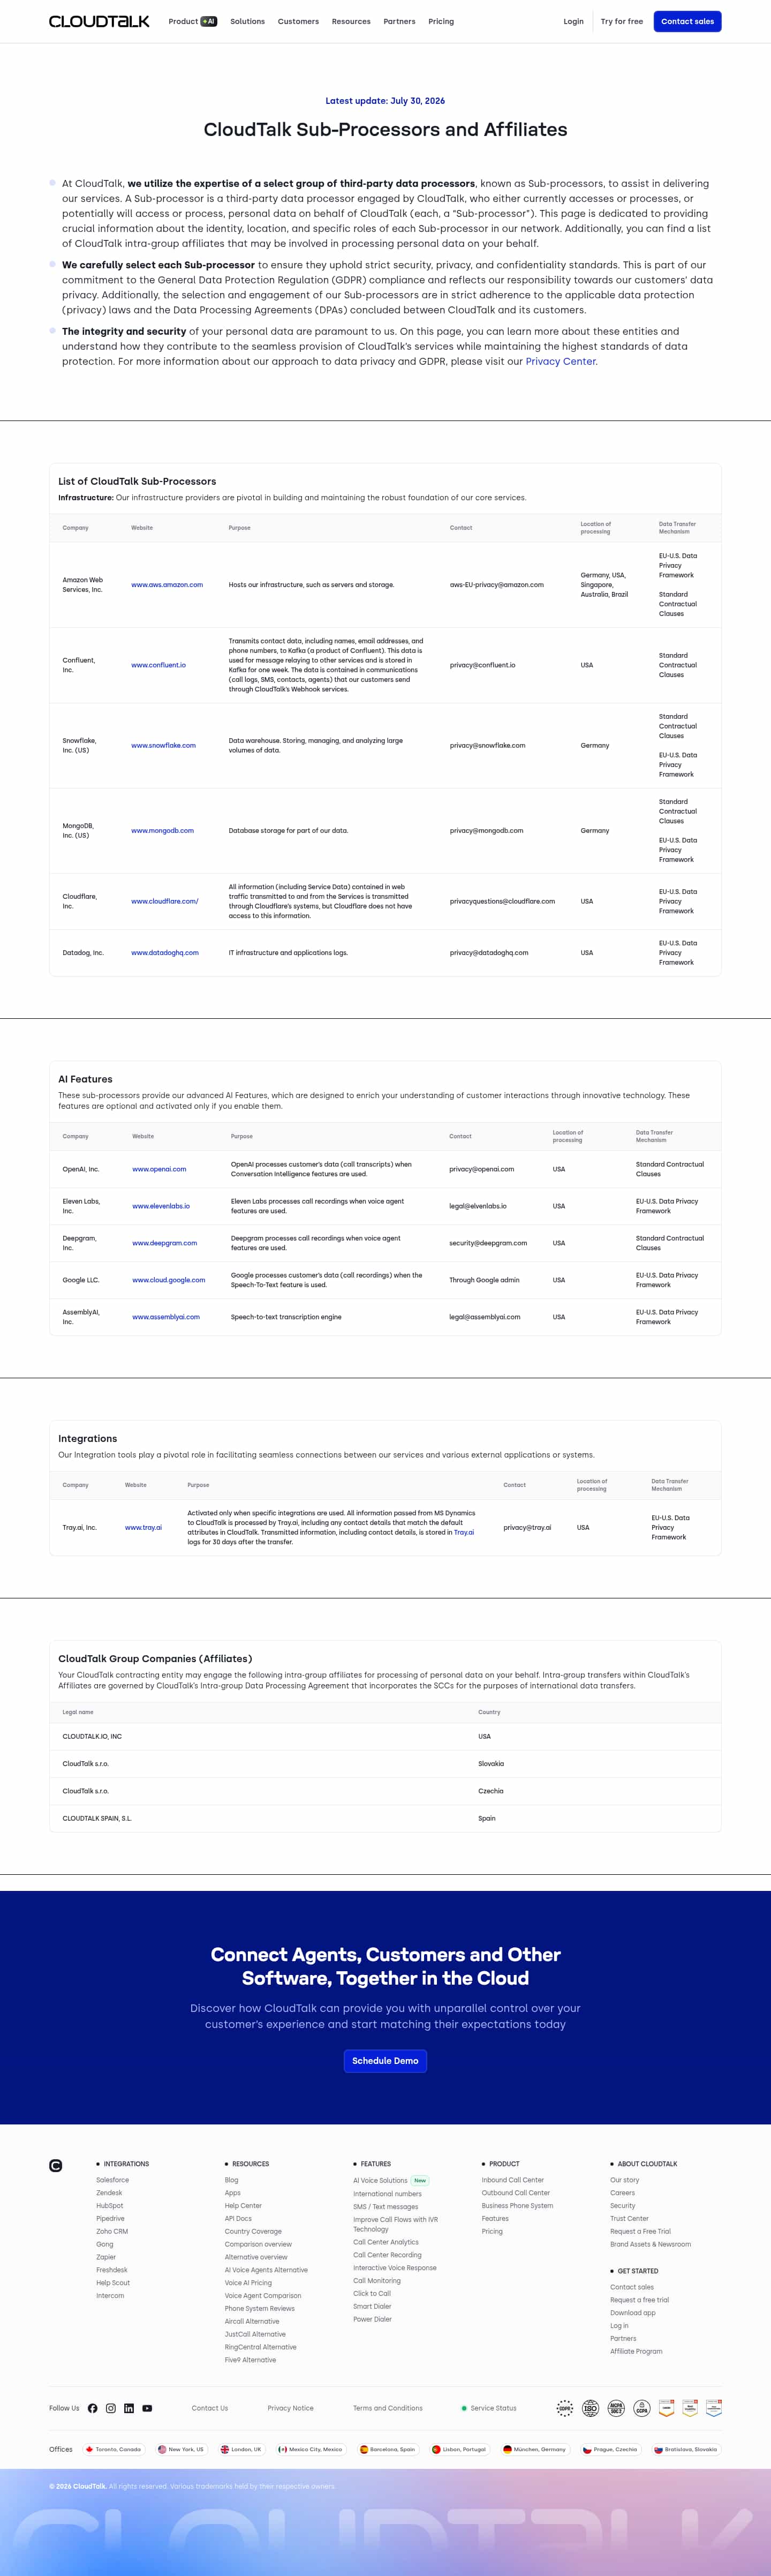This screenshot has height=2576, width=771.
Task: Open the footer Privacy Notice link
Action: pos(290,2408)
